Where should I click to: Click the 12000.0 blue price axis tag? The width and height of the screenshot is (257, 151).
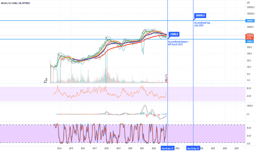[250, 41]
